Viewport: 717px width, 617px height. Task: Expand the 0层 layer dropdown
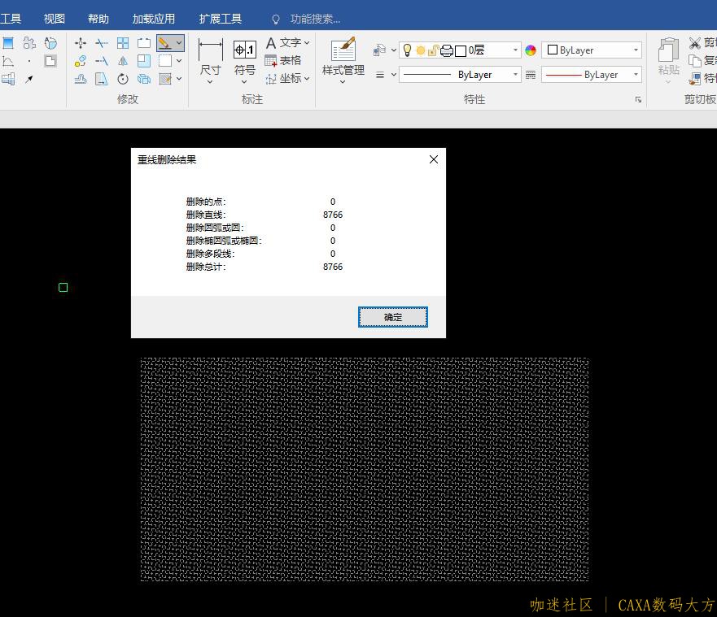point(515,50)
